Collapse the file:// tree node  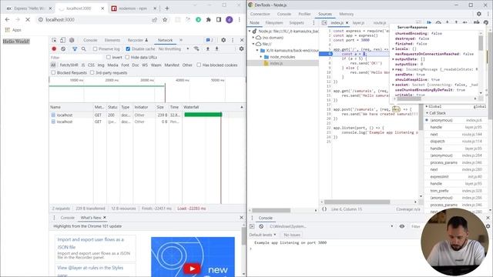coord(253,44)
